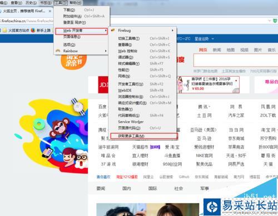Open 样式编辑器(Y) from submenu
Viewport: 278px width, 216px height.
tap(143, 63)
